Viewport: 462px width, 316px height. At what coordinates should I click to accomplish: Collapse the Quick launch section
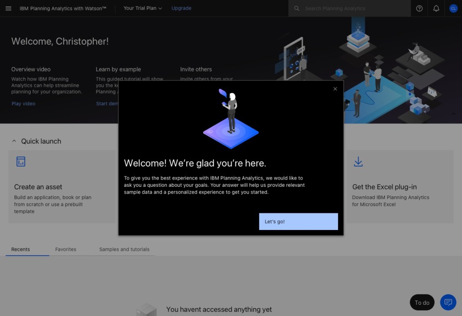pyautogui.click(x=14, y=141)
